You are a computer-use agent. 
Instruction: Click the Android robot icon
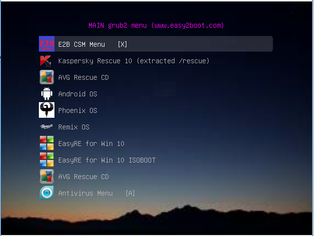[47, 93]
